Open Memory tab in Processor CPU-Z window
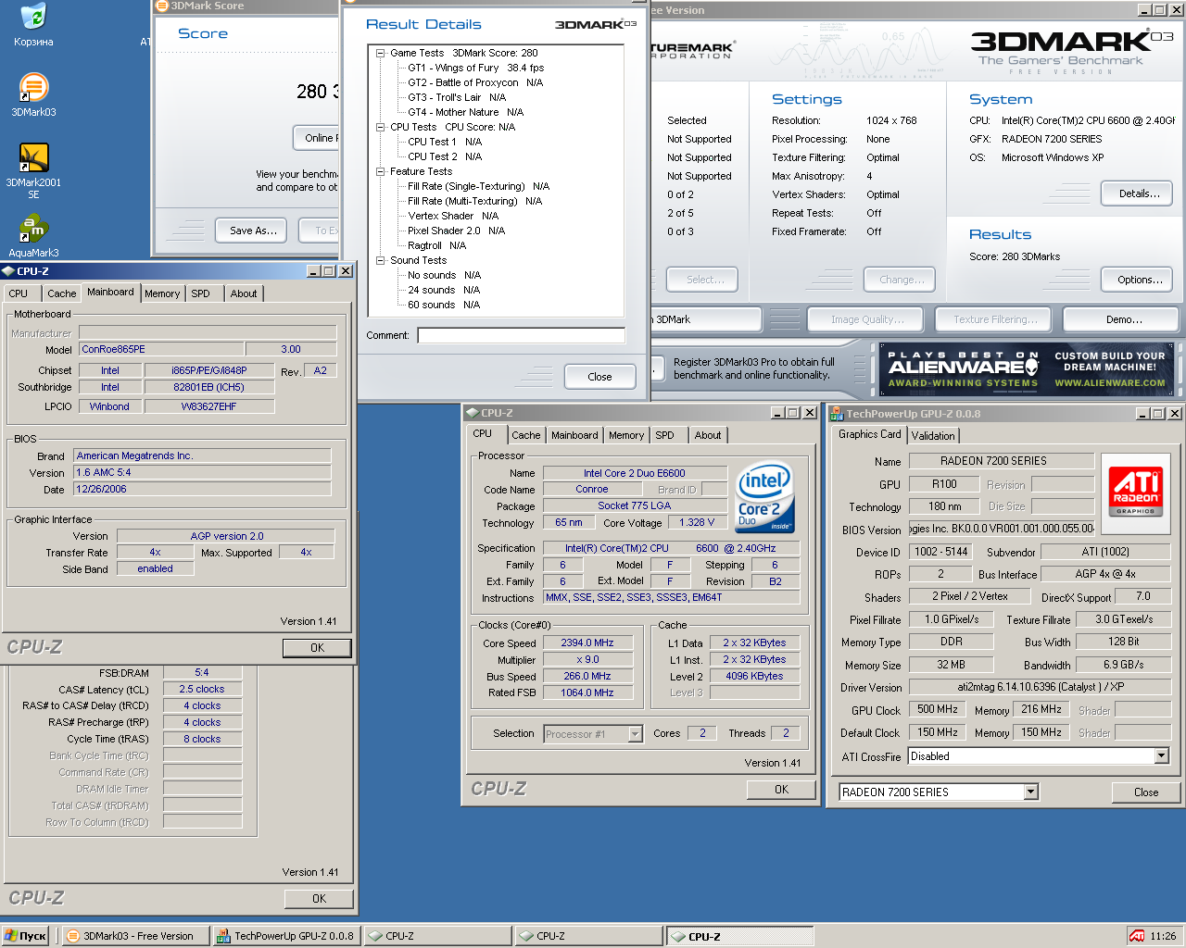This screenshot has width=1186, height=948. pos(626,435)
